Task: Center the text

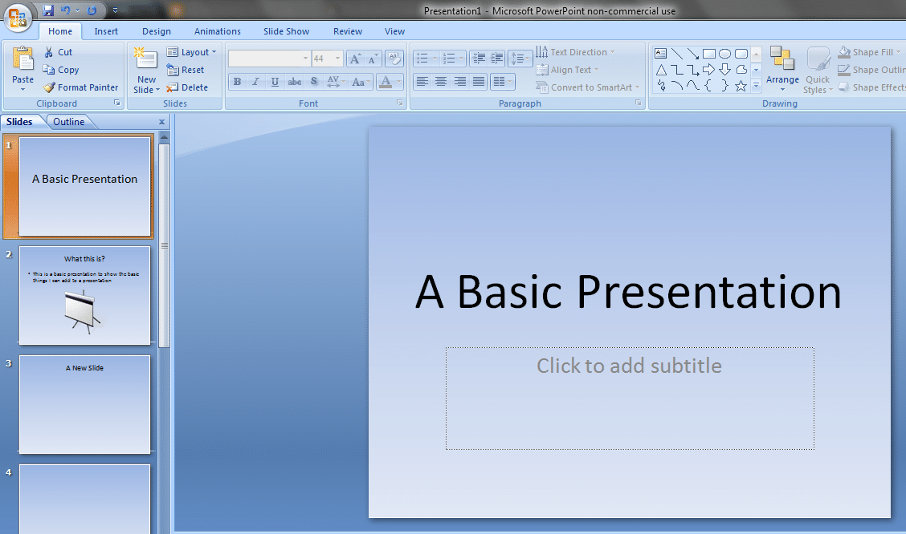Action: pos(441,81)
